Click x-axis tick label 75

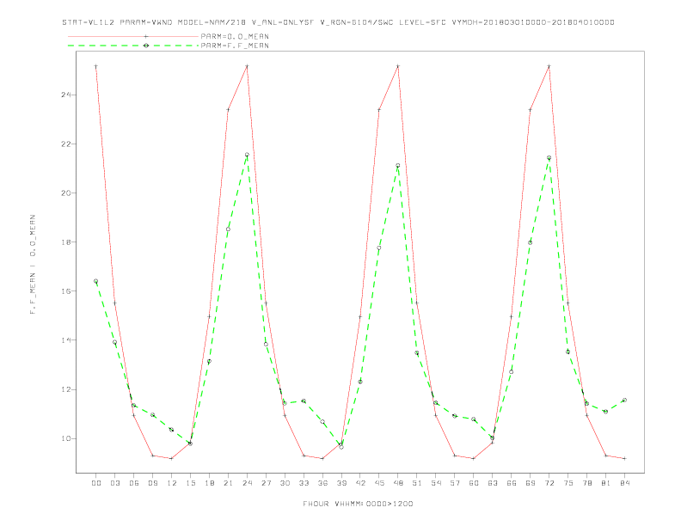coord(568,483)
